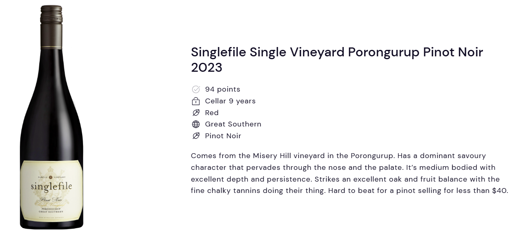Click the globe icon beside Great Southern

click(196, 124)
